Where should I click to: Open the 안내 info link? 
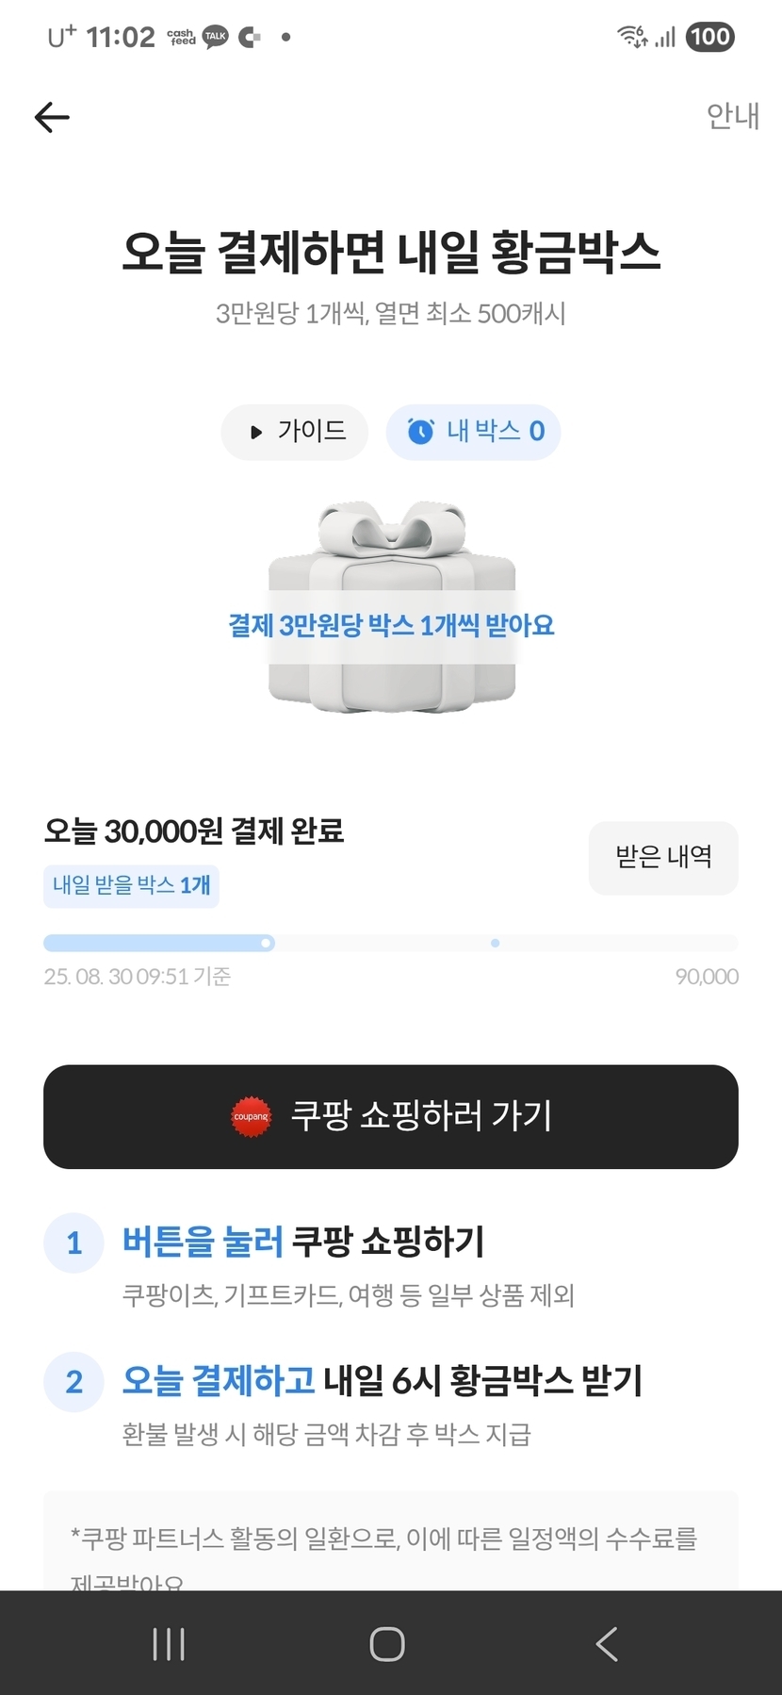click(732, 116)
